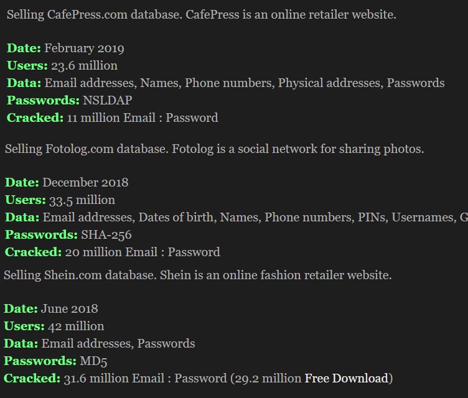Select the 33.5 million users value
The image size is (468, 398).
pos(82,200)
